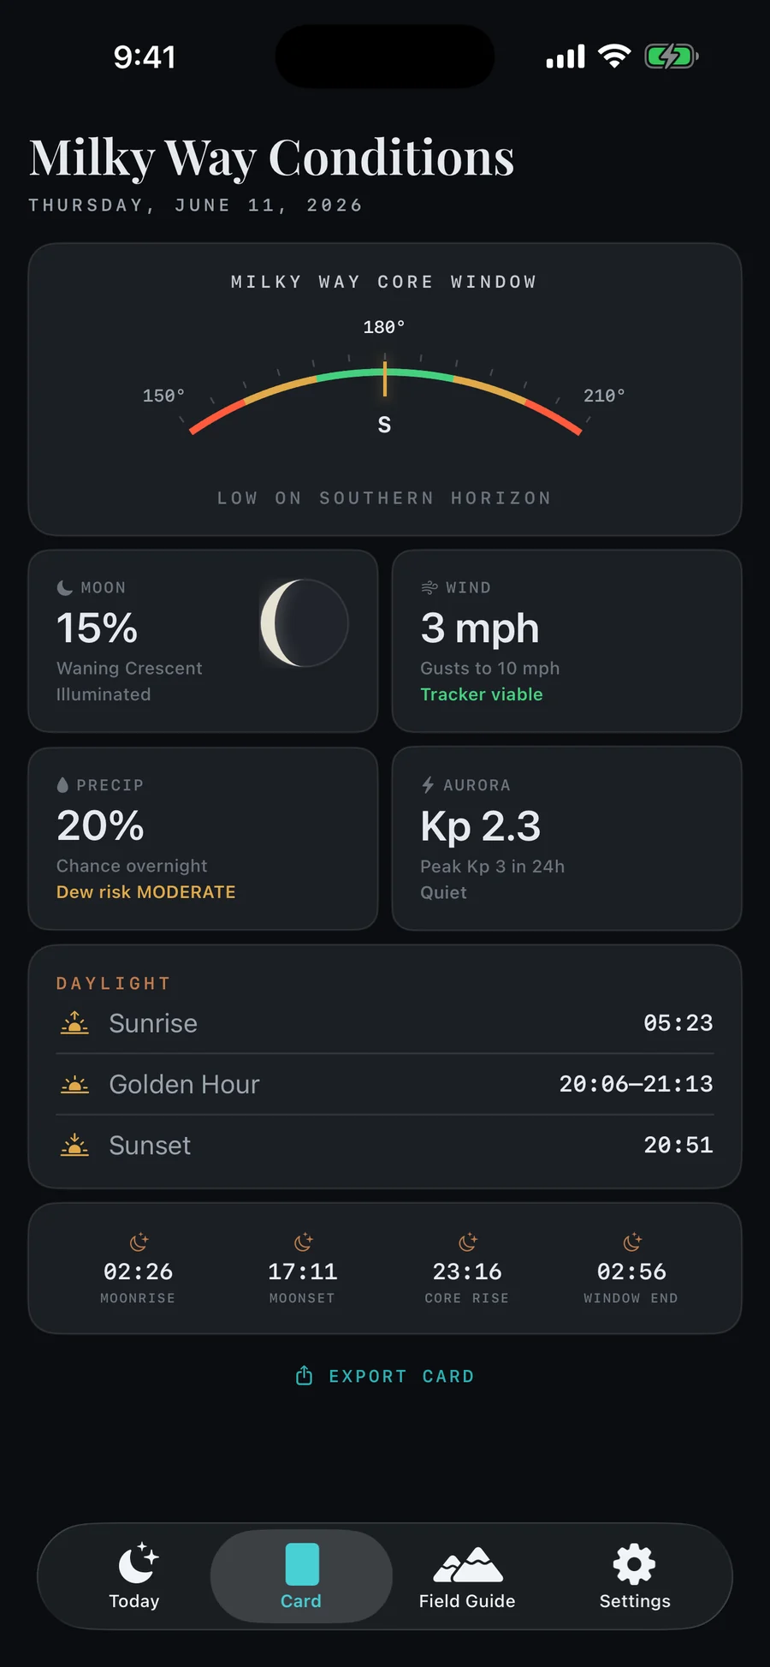
Task: Tap the share icon beside Export Card
Action: [x=304, y=1376]
